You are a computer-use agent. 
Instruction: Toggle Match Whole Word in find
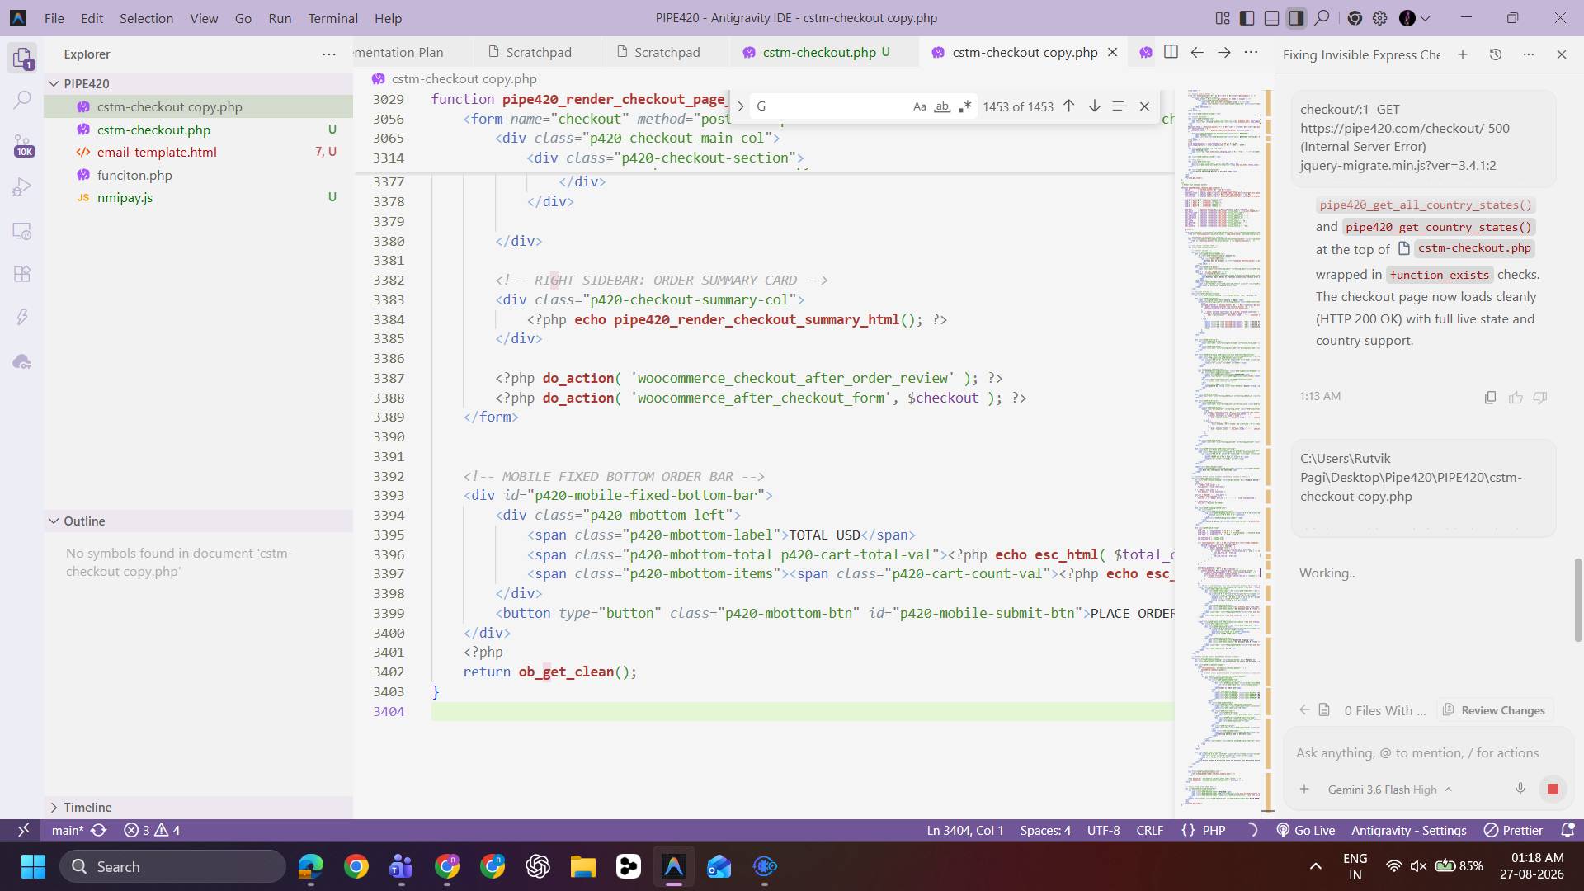tap(941, 106)
